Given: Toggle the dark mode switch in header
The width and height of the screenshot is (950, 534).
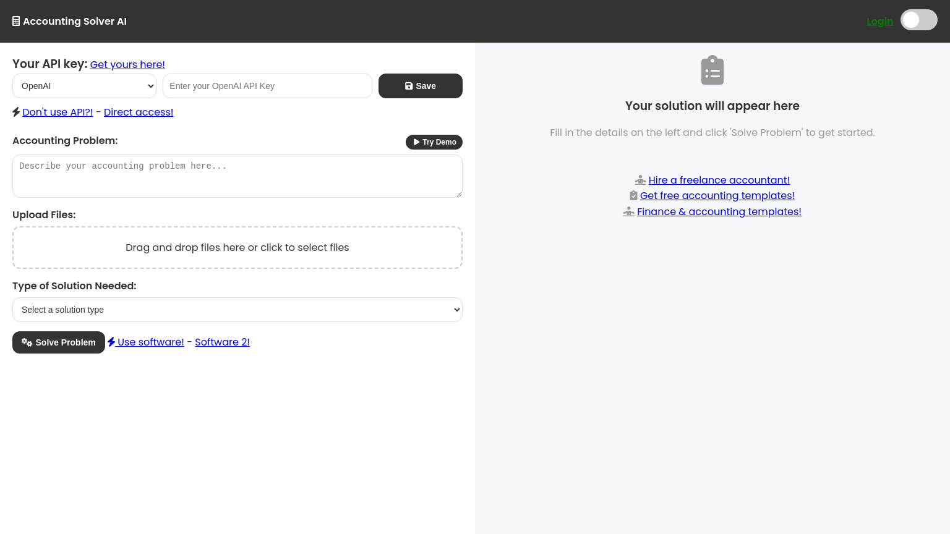Looking at the screenshot, I should [x=919, y=20].
